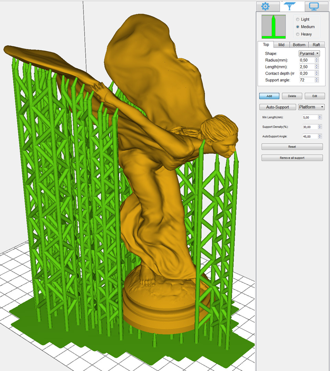The height and width of the screenshot is (371, 330).
Task: Switch to the Raft tab
Action: coord(316,45)
